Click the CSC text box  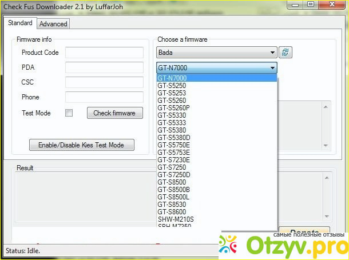tap(104, 82)
